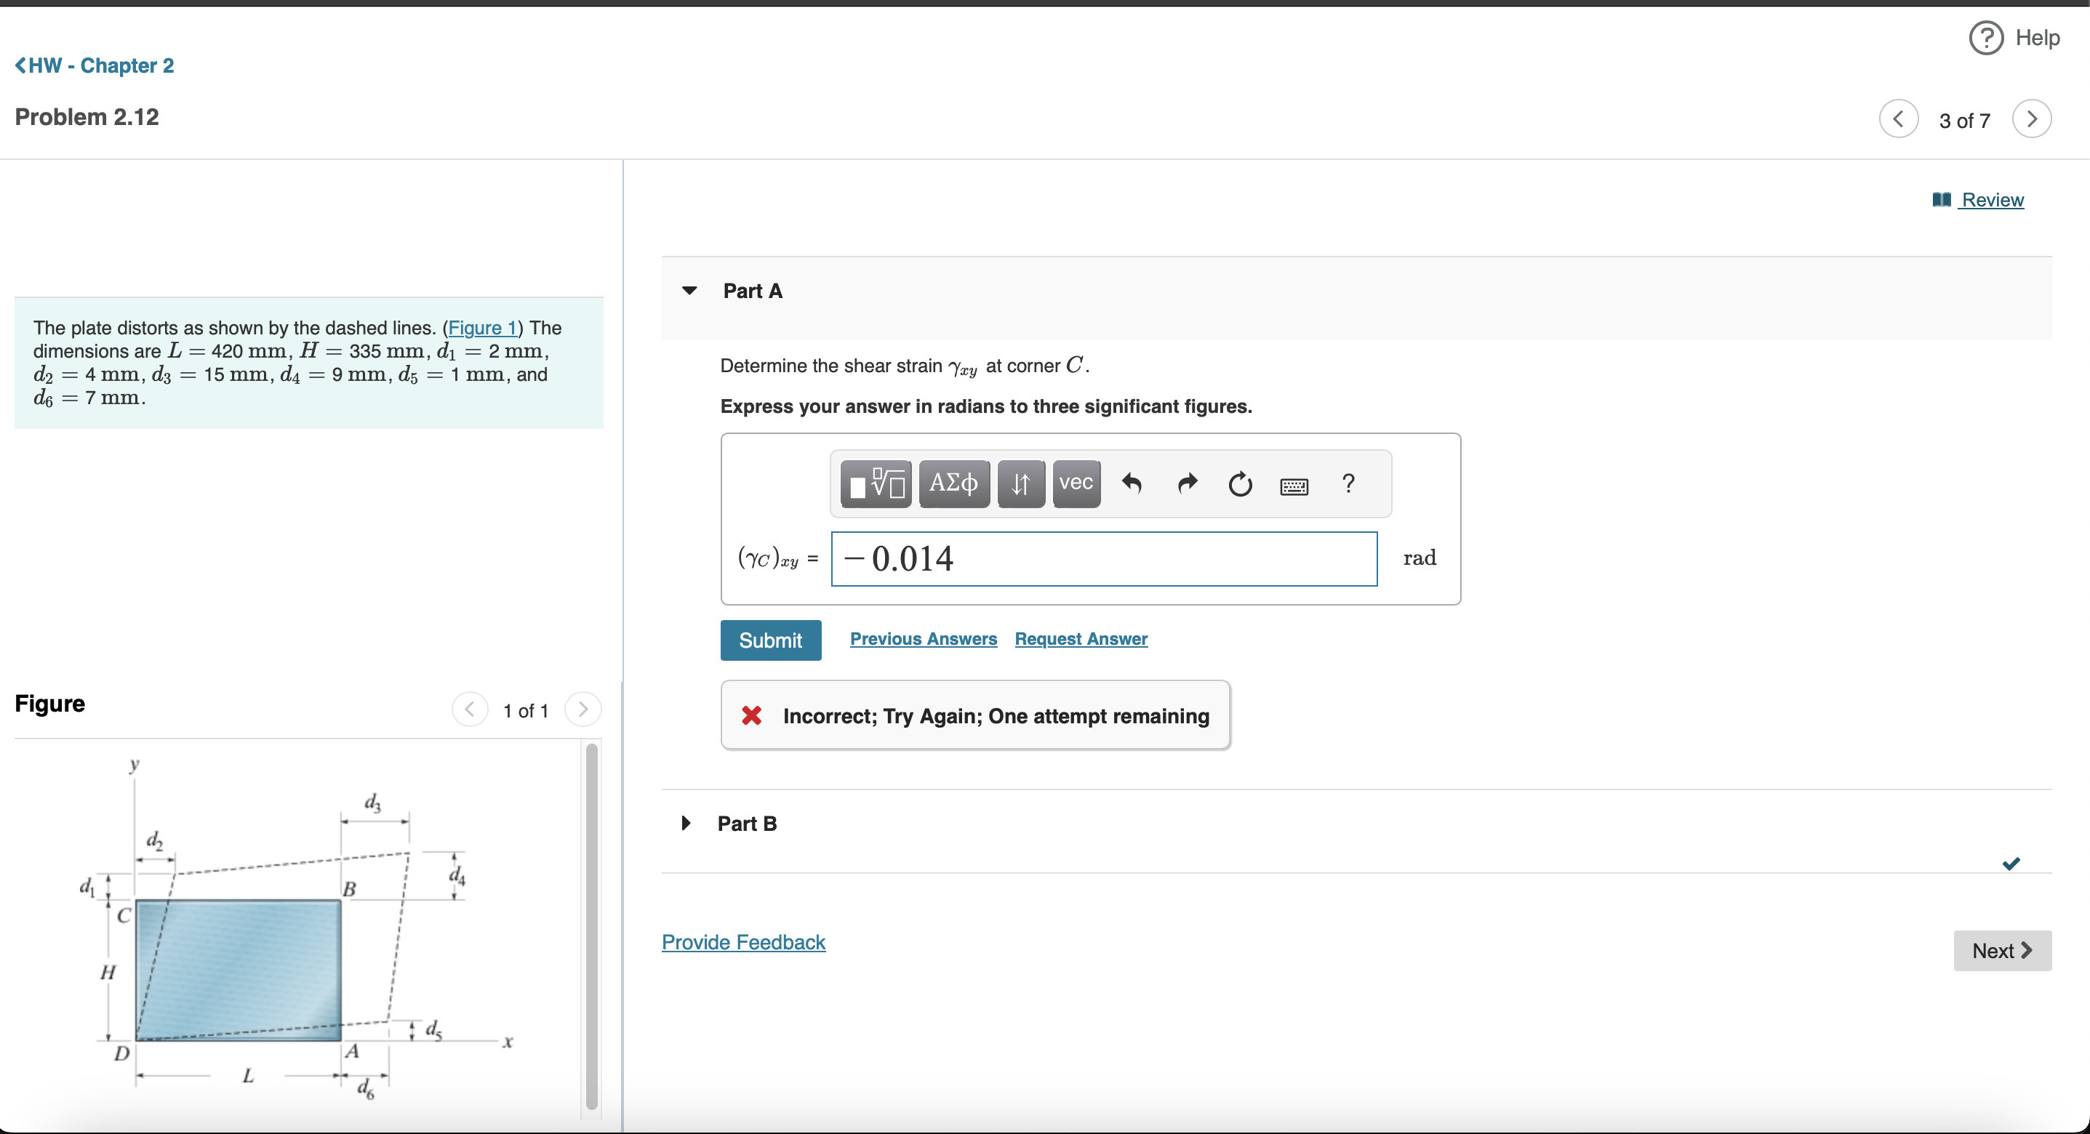The image size is (2090, 1134).
Task: Collapse the Part A section
Action: click(x=689, y=290)
